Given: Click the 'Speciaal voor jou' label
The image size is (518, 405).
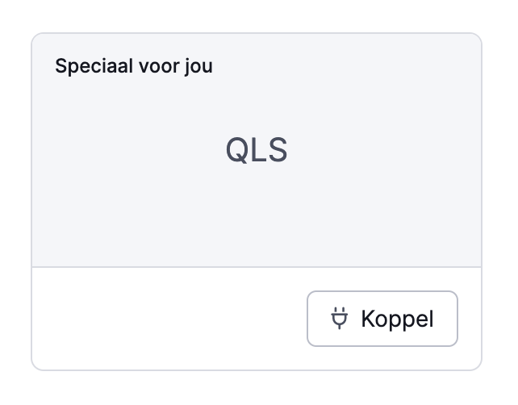Looking at the screenshot, I should [134, 66].
